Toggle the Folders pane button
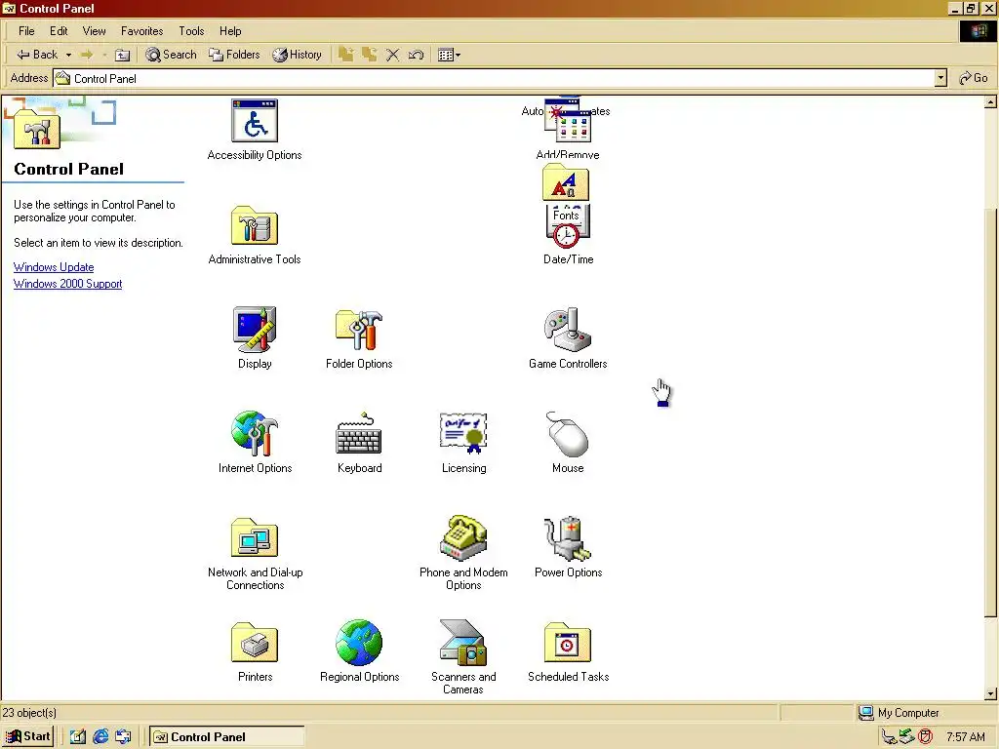This screenshot has height=749, width=999. [234, 55]
